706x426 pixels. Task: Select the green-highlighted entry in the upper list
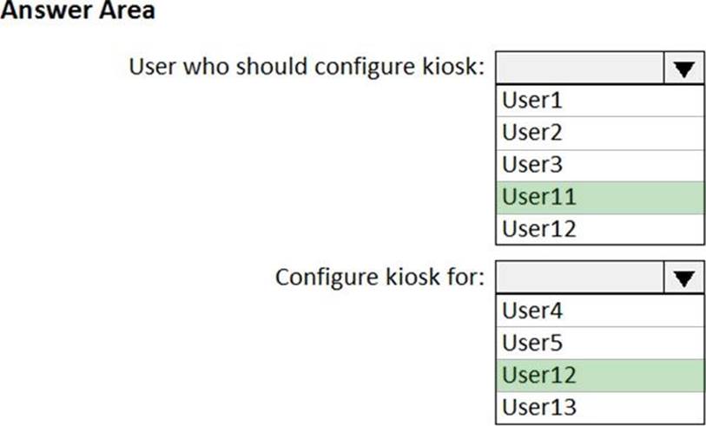coord(599,197)
